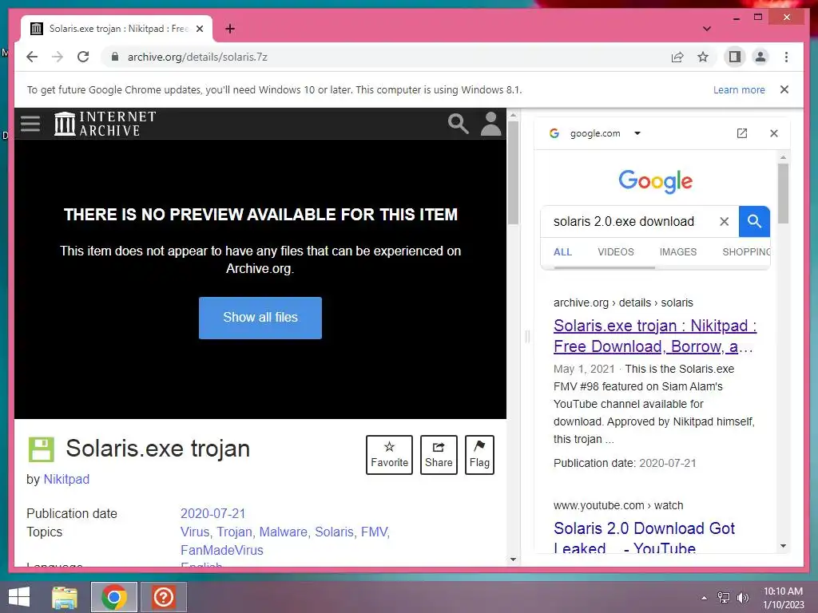Image resolution: width=818 pixels, height=613 pixels.
Task: Clear the Google search query
Action: 724,222
